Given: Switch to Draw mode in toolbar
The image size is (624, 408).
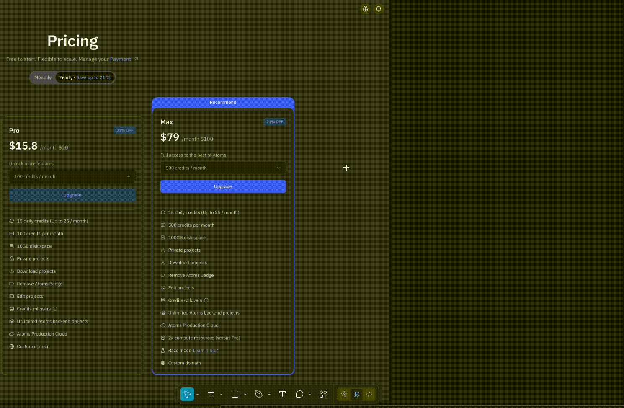Looking at the screenshot, I should click(x=344, y=394).
